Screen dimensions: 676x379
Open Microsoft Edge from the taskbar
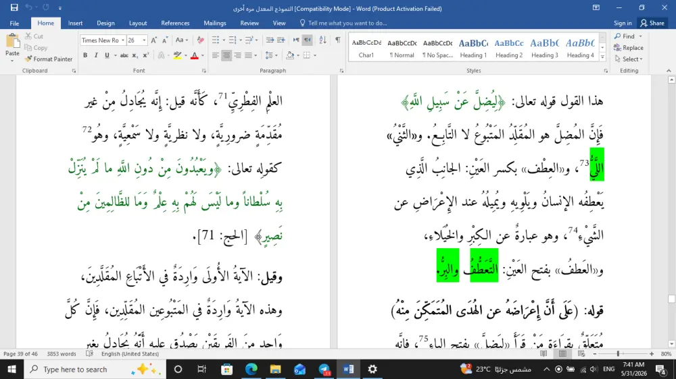(x=251, y=369)
